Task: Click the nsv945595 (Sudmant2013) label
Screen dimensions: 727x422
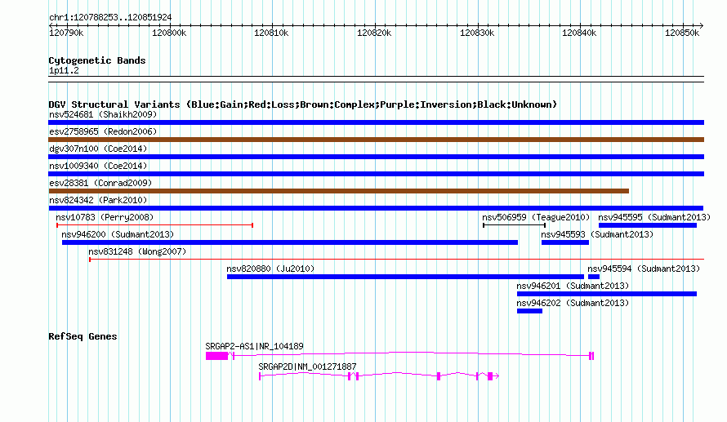Action: pyautogui.click(x=654, y=217)
